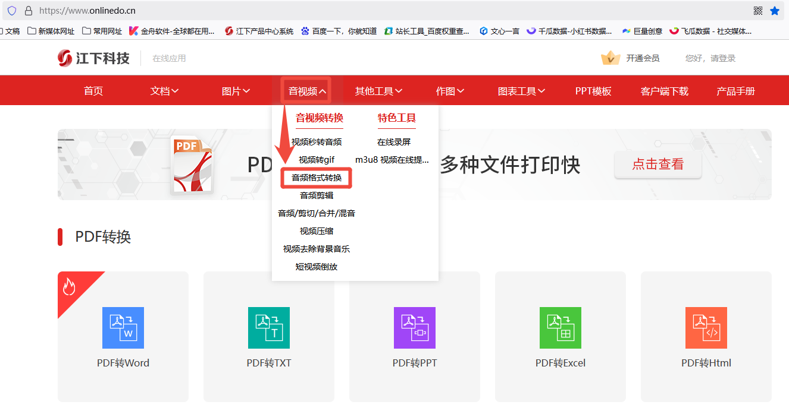Screen dimensions: 789x411
Task: Collapse the 音视频 navigation dropdown
Action: tap(307, 91)
